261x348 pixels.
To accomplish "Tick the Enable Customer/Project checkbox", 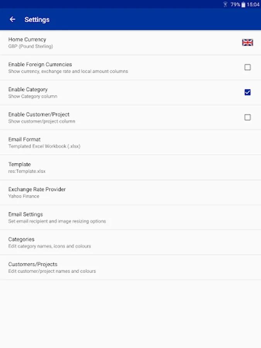I will pyautogui.click(x=247, y=117).
